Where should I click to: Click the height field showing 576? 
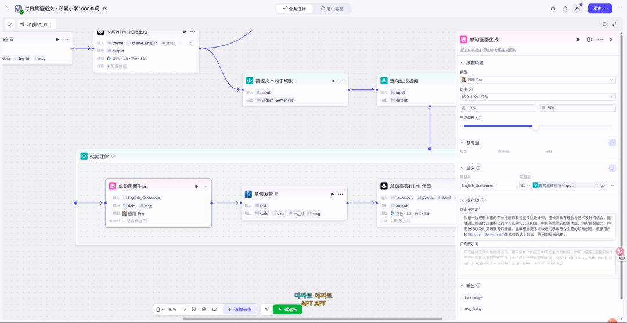578,108
